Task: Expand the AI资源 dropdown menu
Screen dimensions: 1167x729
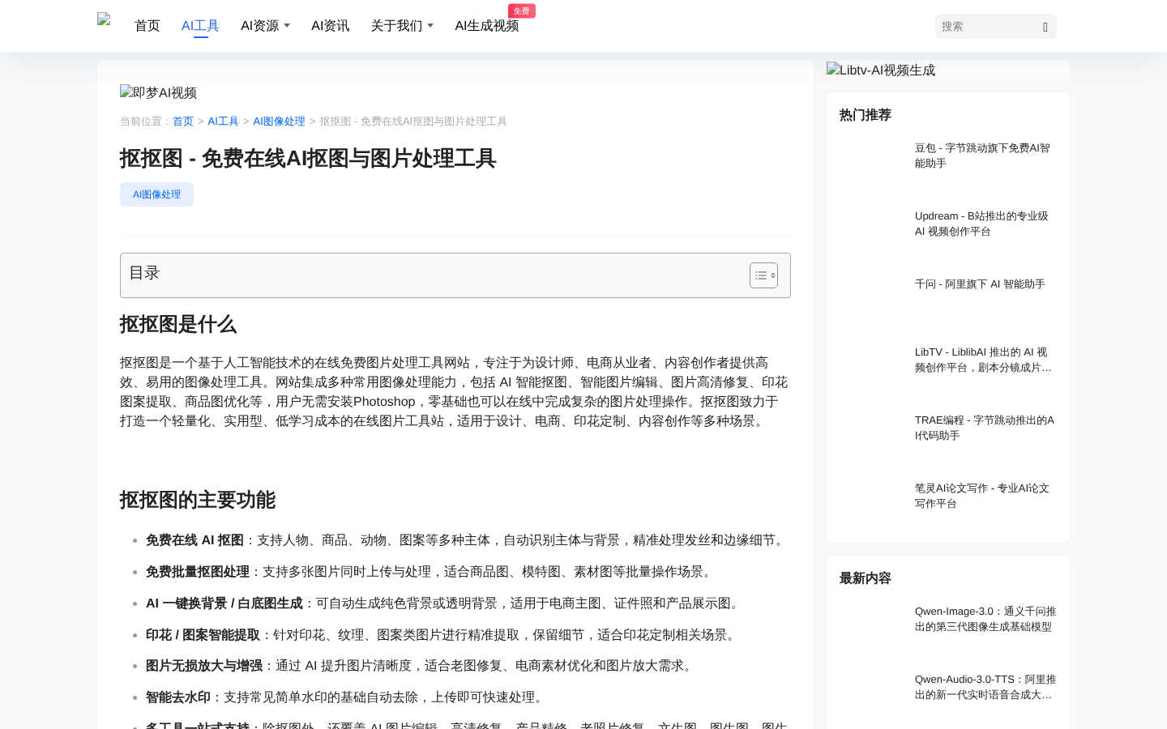Action: pyautogui.click(x=265, y=26)
